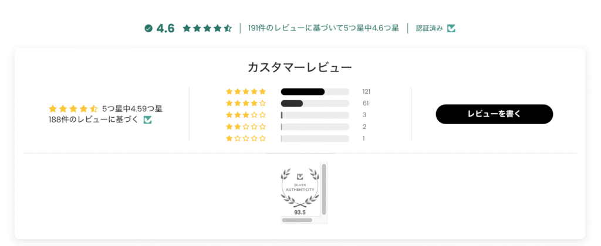Click the checkmark icon next to 認証済み

tap(451, 28)
